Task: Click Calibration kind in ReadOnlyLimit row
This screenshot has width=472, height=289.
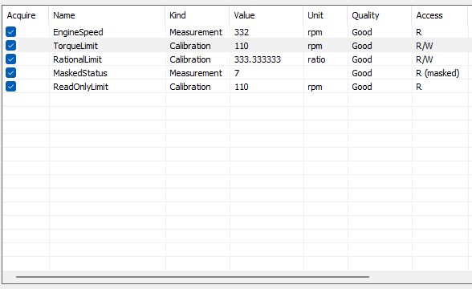Action: pyautogui.click(x=190, y=87)
